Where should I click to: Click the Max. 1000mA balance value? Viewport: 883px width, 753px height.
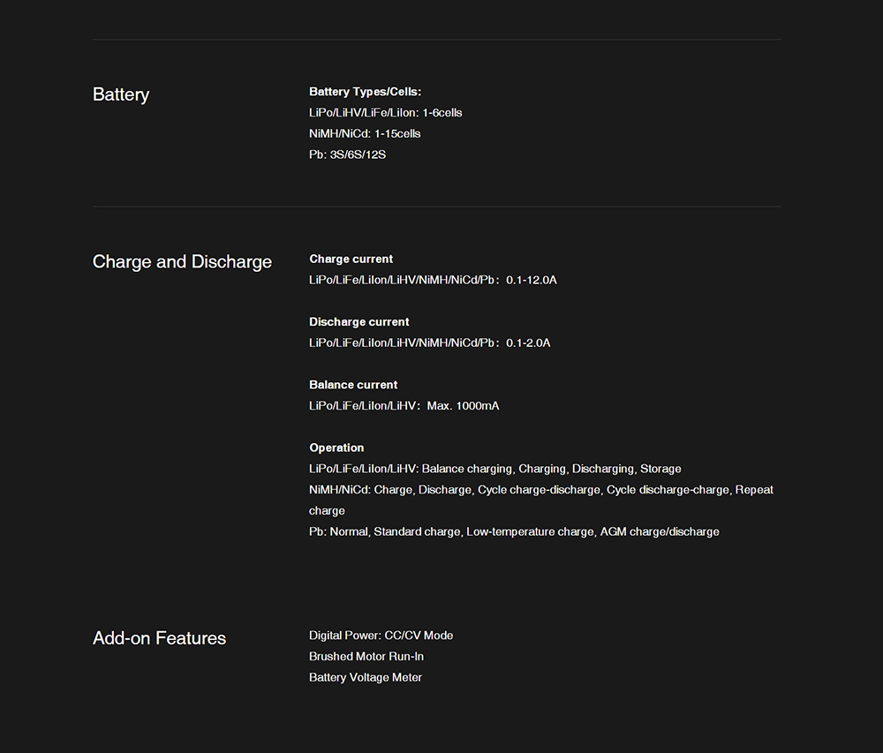[x=463, y=406]
